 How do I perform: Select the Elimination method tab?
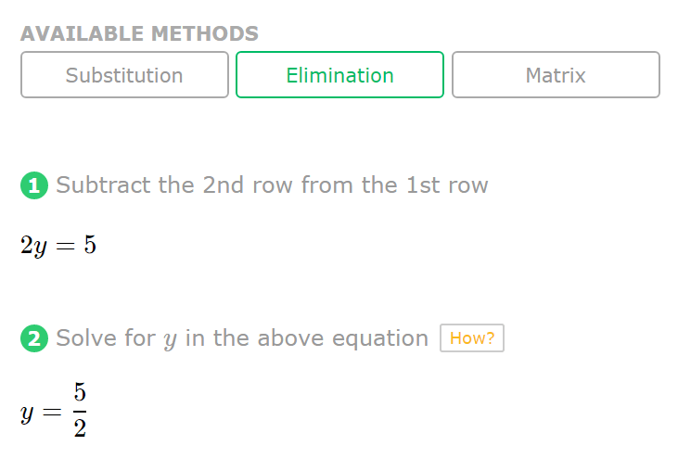(339, 75)
